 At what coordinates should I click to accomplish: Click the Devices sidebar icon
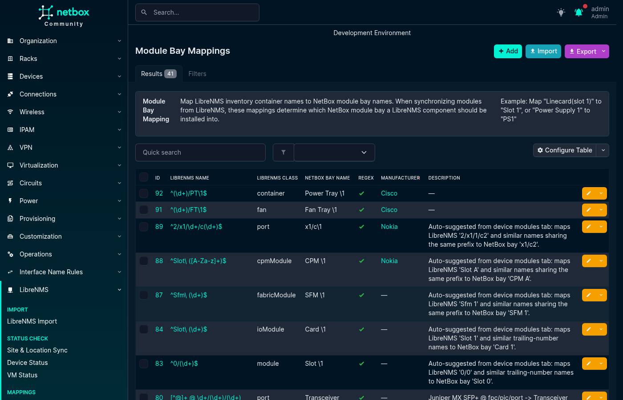point(10,76)
